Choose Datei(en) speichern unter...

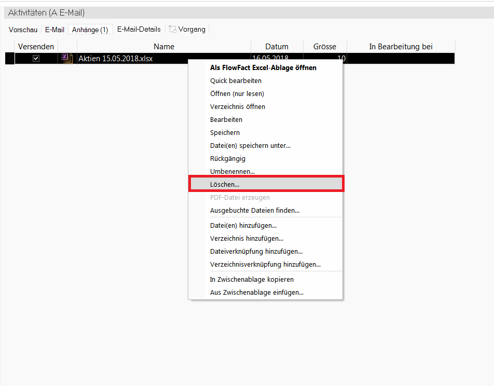[250, 145]
